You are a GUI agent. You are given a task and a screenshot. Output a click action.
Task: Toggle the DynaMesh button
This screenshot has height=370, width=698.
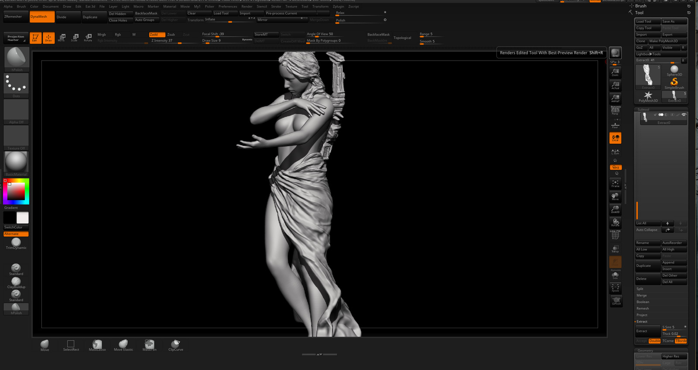point(42,17)
